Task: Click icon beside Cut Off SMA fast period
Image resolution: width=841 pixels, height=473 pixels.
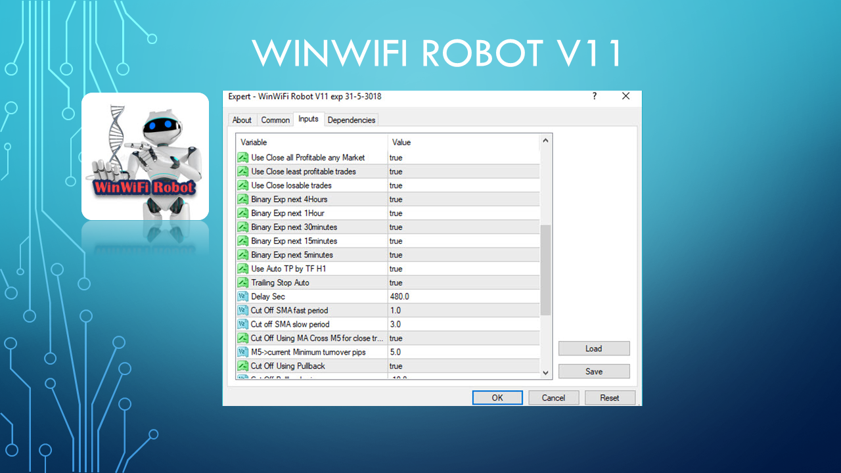Action: point(243,310)
